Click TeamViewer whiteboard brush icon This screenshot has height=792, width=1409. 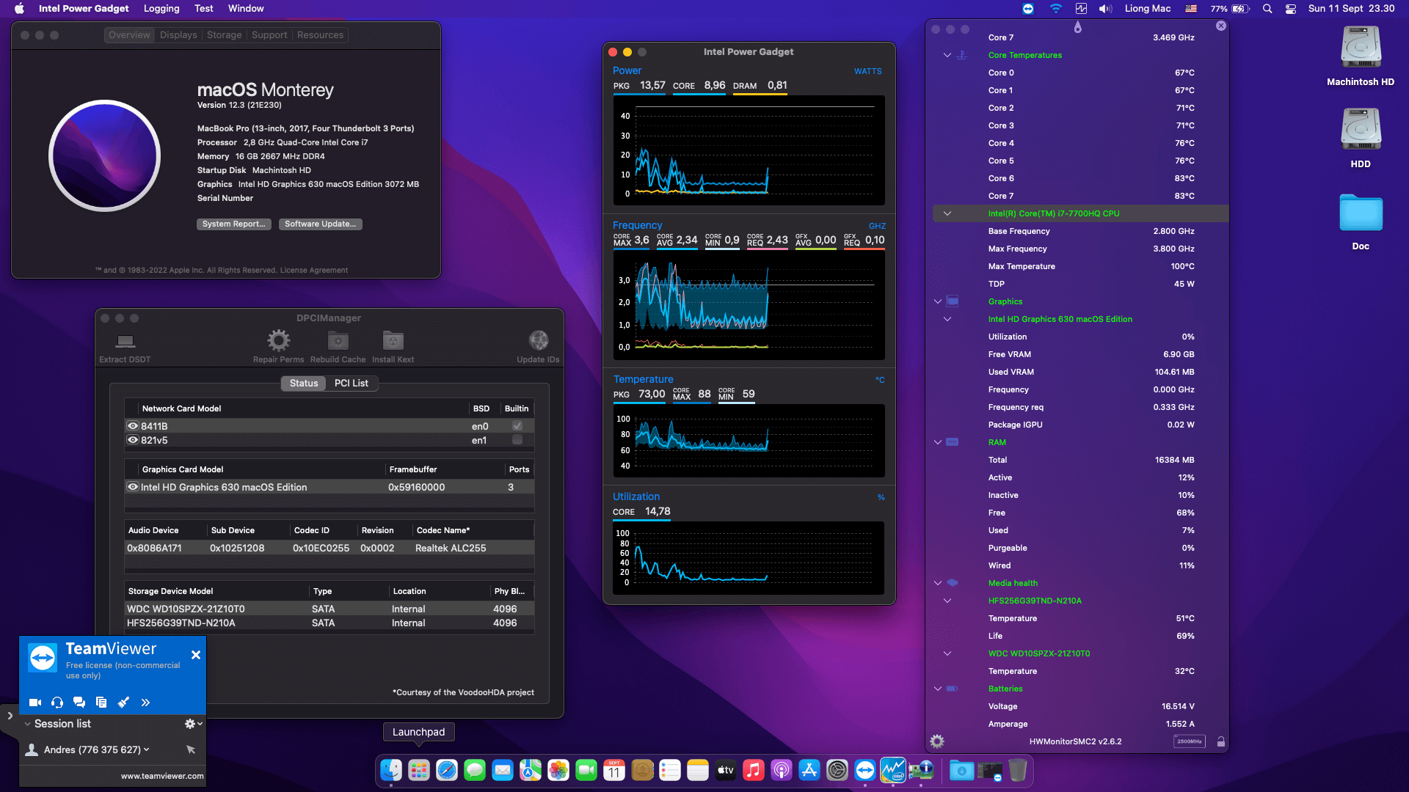123,703
